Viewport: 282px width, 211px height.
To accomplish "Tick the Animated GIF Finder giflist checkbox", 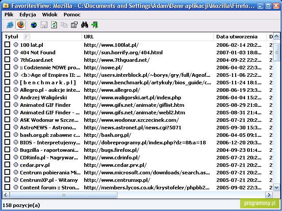I will point(7,105).
